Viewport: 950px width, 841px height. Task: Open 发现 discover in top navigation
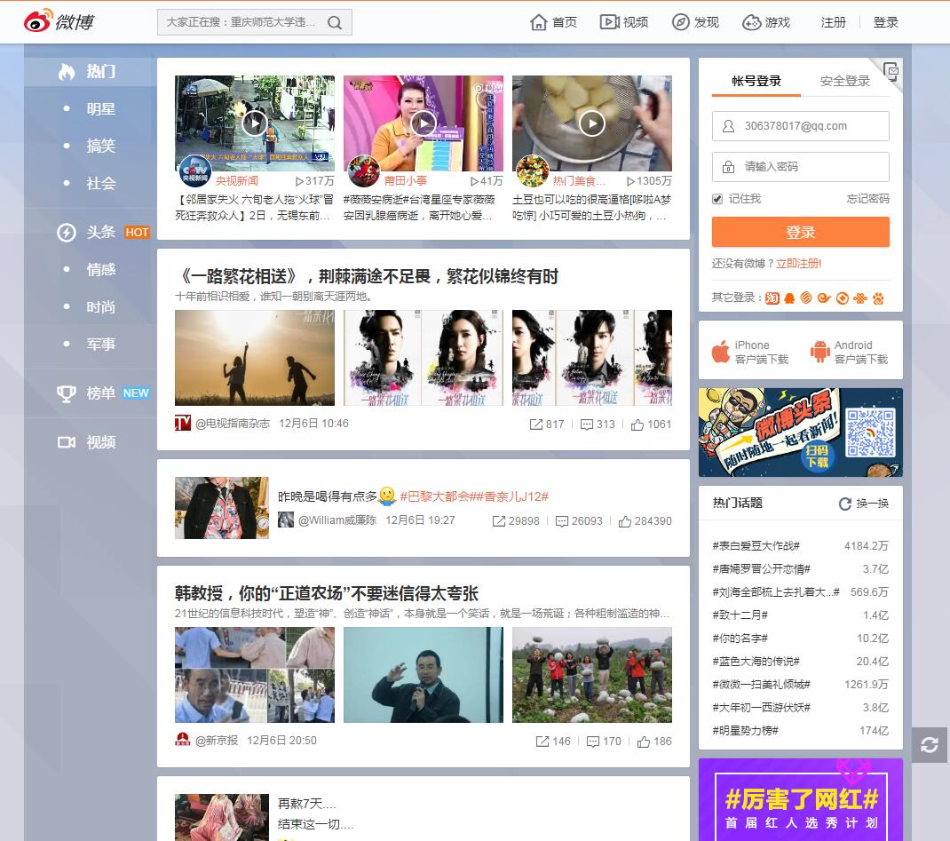click(695, 22)
